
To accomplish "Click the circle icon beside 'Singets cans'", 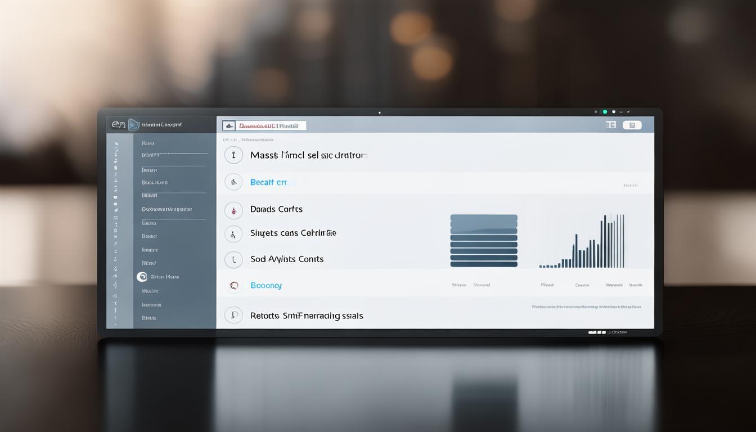I will click(x=233, y=233).
